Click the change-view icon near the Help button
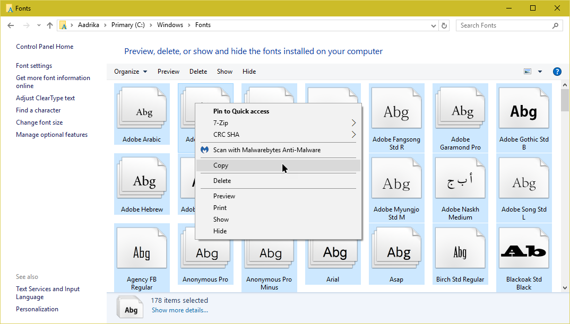 point(527,71)
